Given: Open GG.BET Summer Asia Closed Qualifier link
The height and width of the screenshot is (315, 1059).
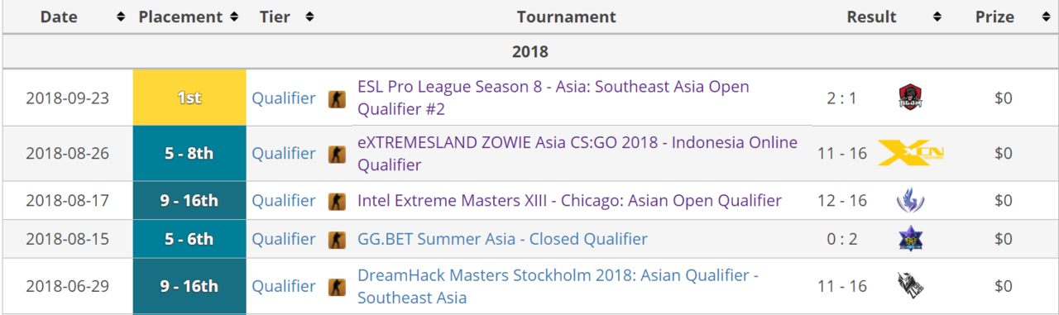Looking at the screenshot, I should coord(502,239).
